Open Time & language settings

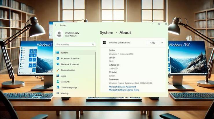click(x=75, y=87)
